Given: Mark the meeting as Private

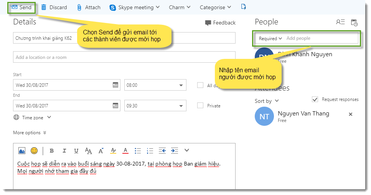Looking at the screenshot, I should [200, 106].
